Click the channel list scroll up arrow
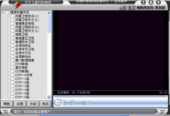The image size is (170, 116). pyautogui.click(x=49, y=13)
